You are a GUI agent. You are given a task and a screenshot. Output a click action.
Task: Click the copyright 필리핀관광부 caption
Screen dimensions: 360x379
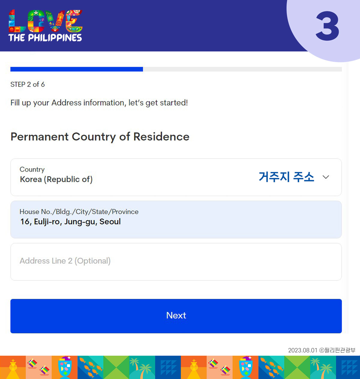click(x=322, y=350)
